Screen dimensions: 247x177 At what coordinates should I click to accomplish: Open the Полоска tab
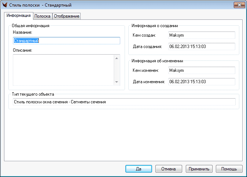pos(43,16)
